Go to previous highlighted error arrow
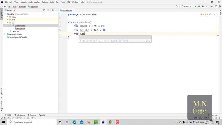Screen dimensions: 222x125 [x=214, y=14]
